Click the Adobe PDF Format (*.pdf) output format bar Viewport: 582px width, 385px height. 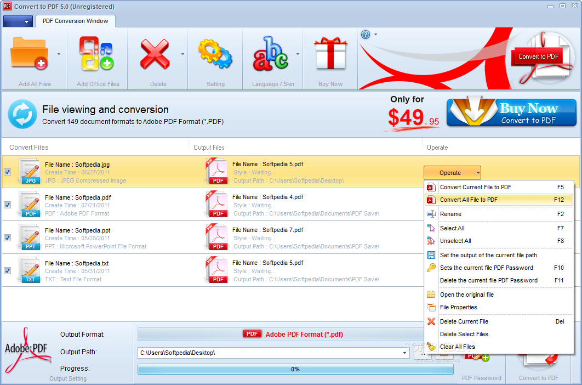point(281,334)
